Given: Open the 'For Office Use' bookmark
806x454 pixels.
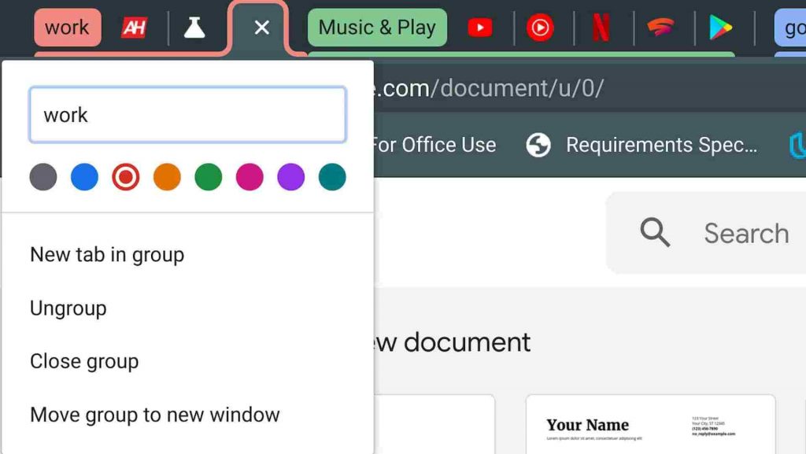Looking at the screenshot, I should [x=434, y=145].
